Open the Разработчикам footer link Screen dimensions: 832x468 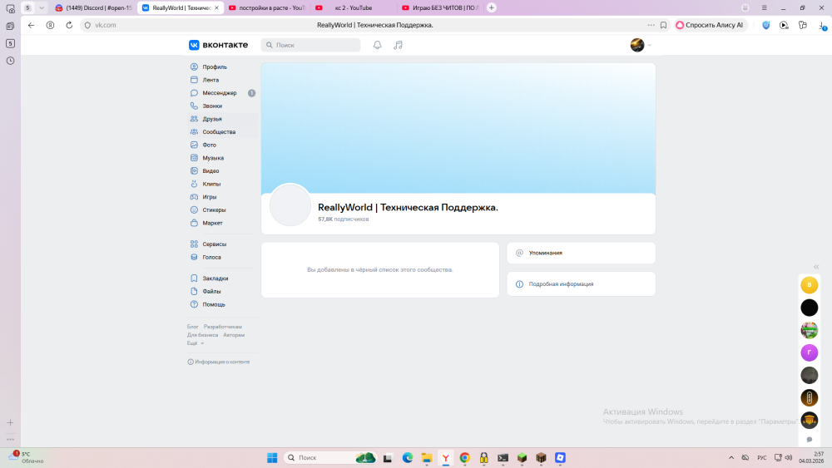pos(223,327)
